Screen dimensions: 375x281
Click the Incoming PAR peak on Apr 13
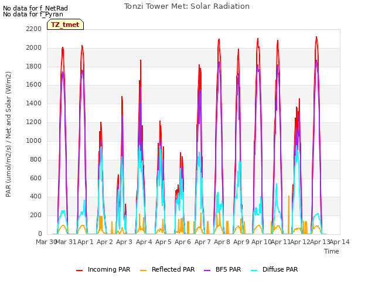pyautogui.click(x=316, y=37)
